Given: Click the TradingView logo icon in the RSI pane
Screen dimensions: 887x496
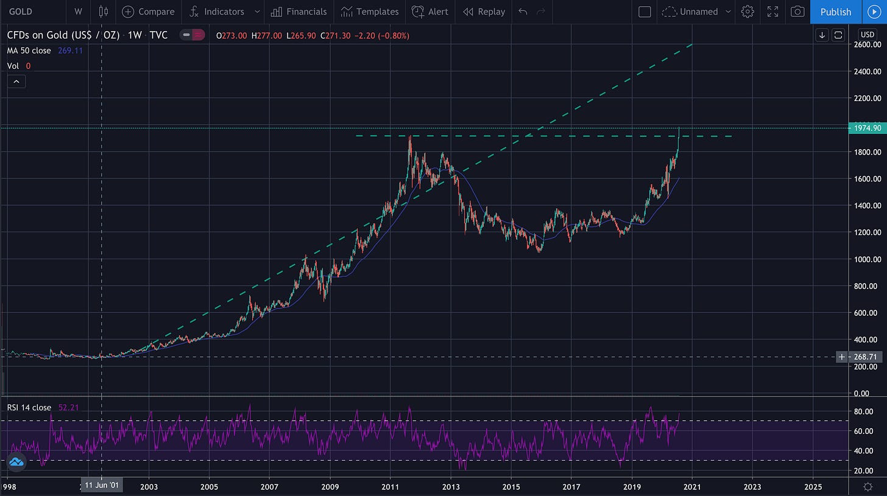Looking at the screenshot, I should pyautogui.click(x=16, y=463).
